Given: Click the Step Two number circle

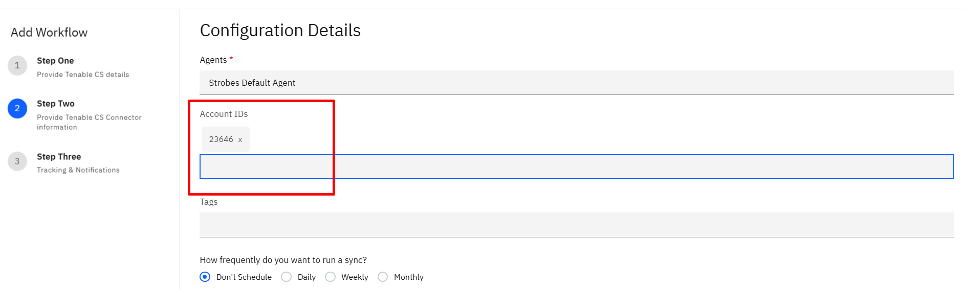Looking at the screenshot, I should click(17, 108).
